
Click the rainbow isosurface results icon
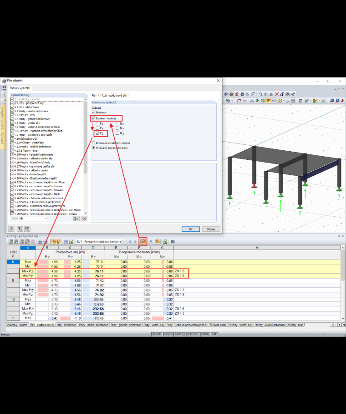pos(257,101)
